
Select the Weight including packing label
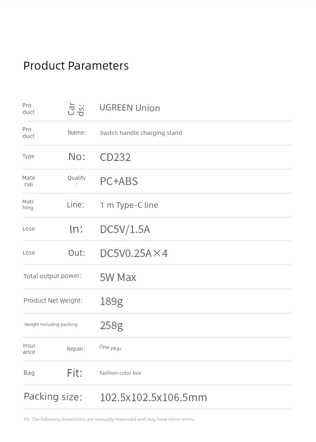(52, 324)
